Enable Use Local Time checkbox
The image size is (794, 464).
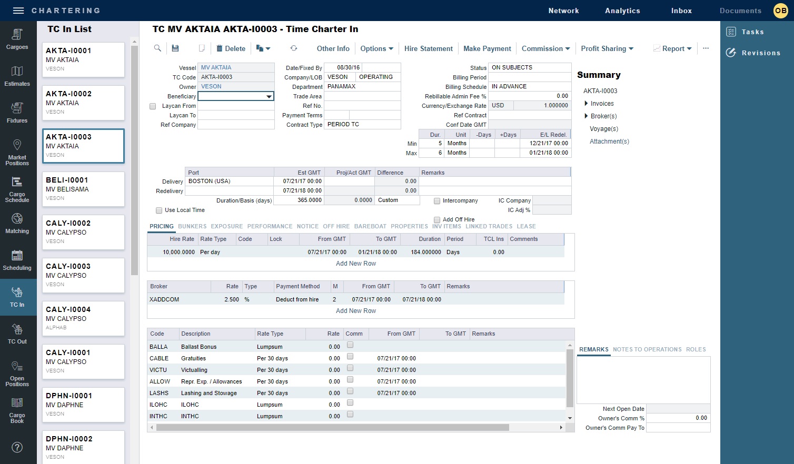(x=159, y=210)
